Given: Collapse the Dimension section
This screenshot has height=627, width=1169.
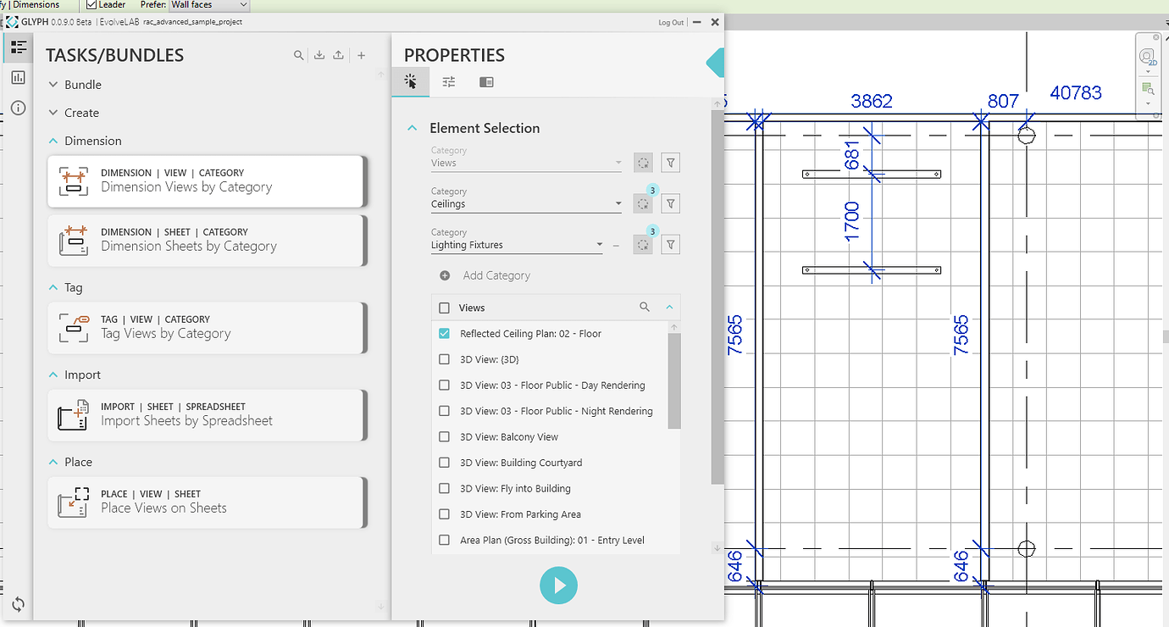Looking at the screenshot, I should [52, 140].
